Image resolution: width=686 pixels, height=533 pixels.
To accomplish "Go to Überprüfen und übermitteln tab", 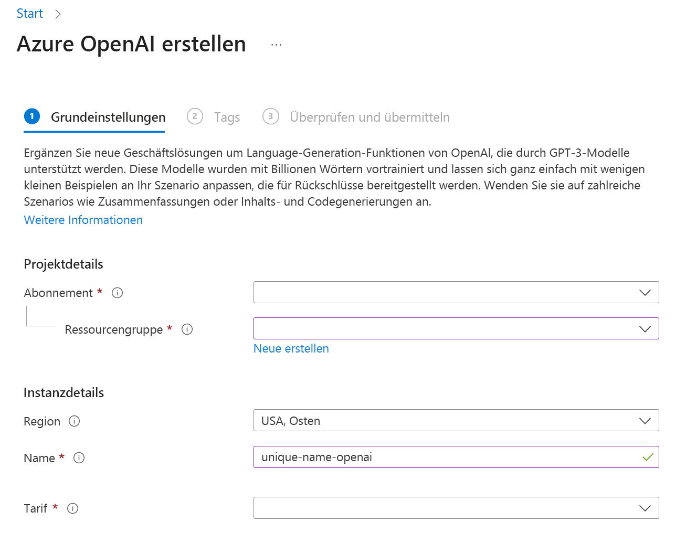I will pyautogui.click(x=356, y=117).
